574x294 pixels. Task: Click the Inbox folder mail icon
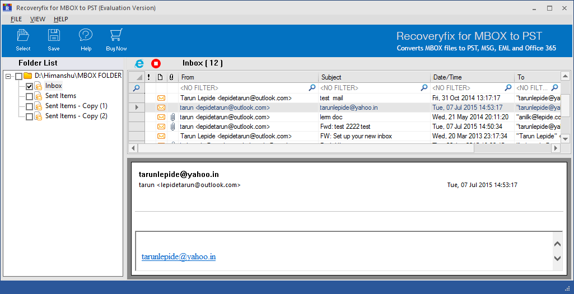click(39, 86)
